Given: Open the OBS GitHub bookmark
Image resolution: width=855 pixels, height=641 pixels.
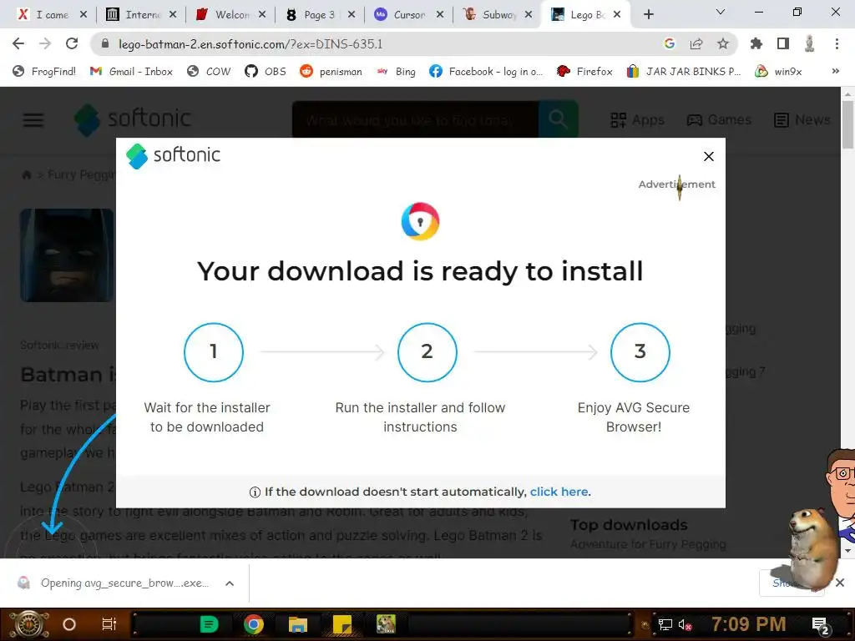Looking at the screenshot, I should [x=266, y=72].
